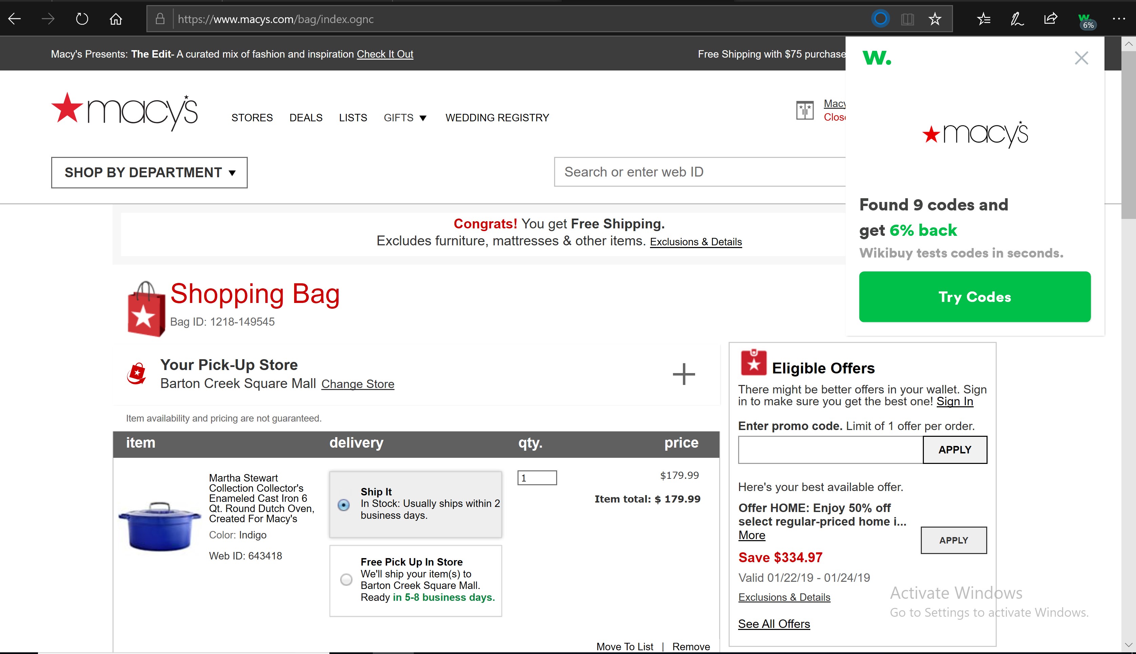Click the Try Codes button

975,297
